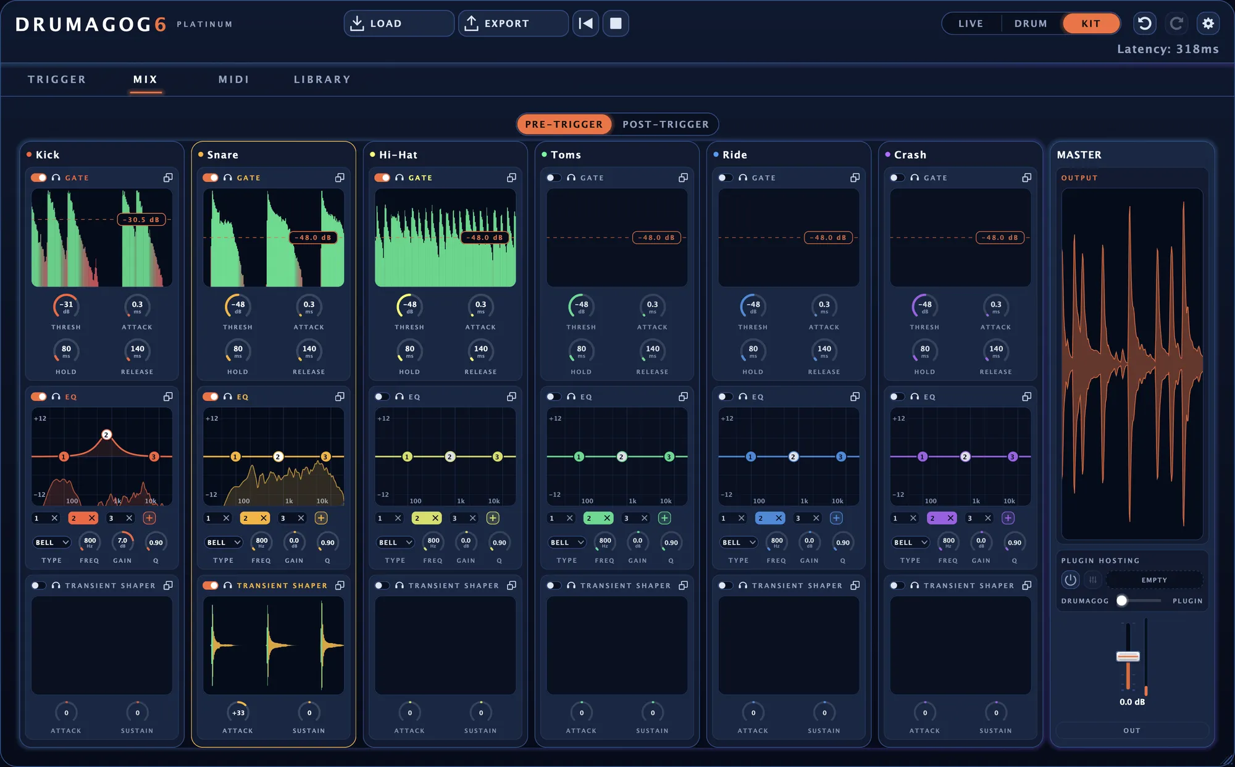Screen dimensions: 1235x767
Task: Click the master output fader handle
Action: tap(1128, 657)
